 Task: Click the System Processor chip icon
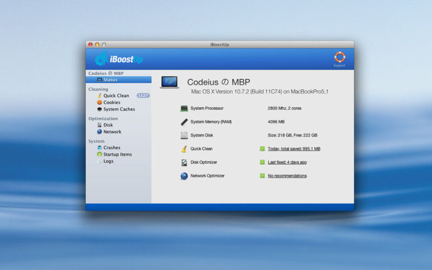pyautogui.click(x=184, y=109)
